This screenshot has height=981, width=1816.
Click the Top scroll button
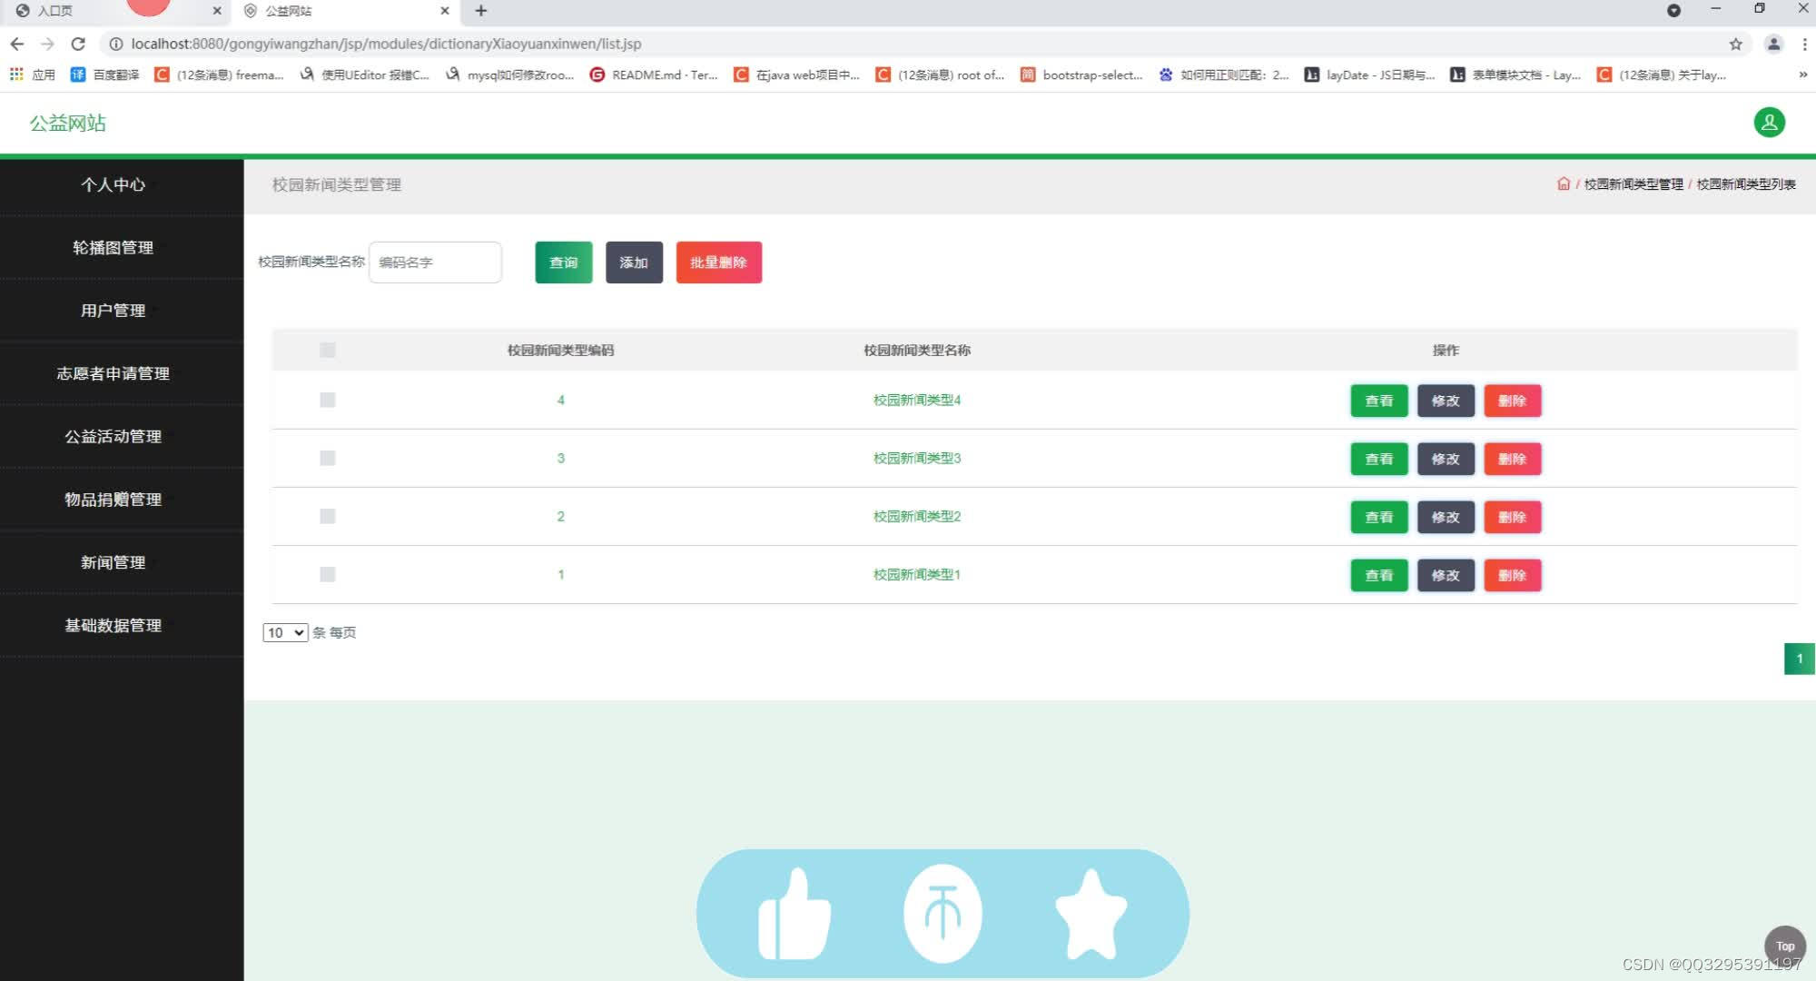[x=1785, y=946]
